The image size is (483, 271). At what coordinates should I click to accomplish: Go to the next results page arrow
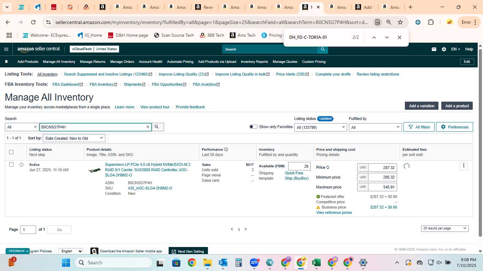click(x=246, y=229)
